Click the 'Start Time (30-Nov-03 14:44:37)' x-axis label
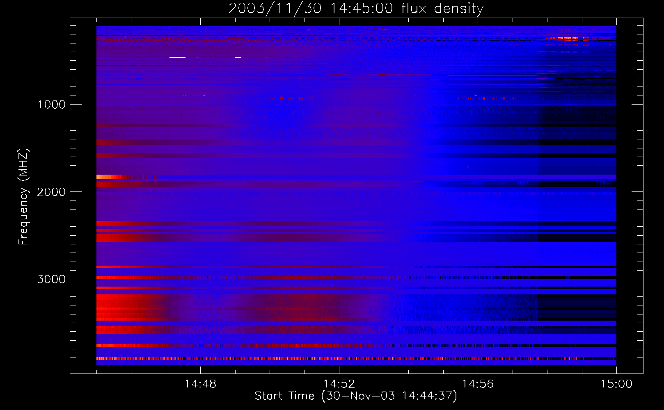 coord(356,396)
